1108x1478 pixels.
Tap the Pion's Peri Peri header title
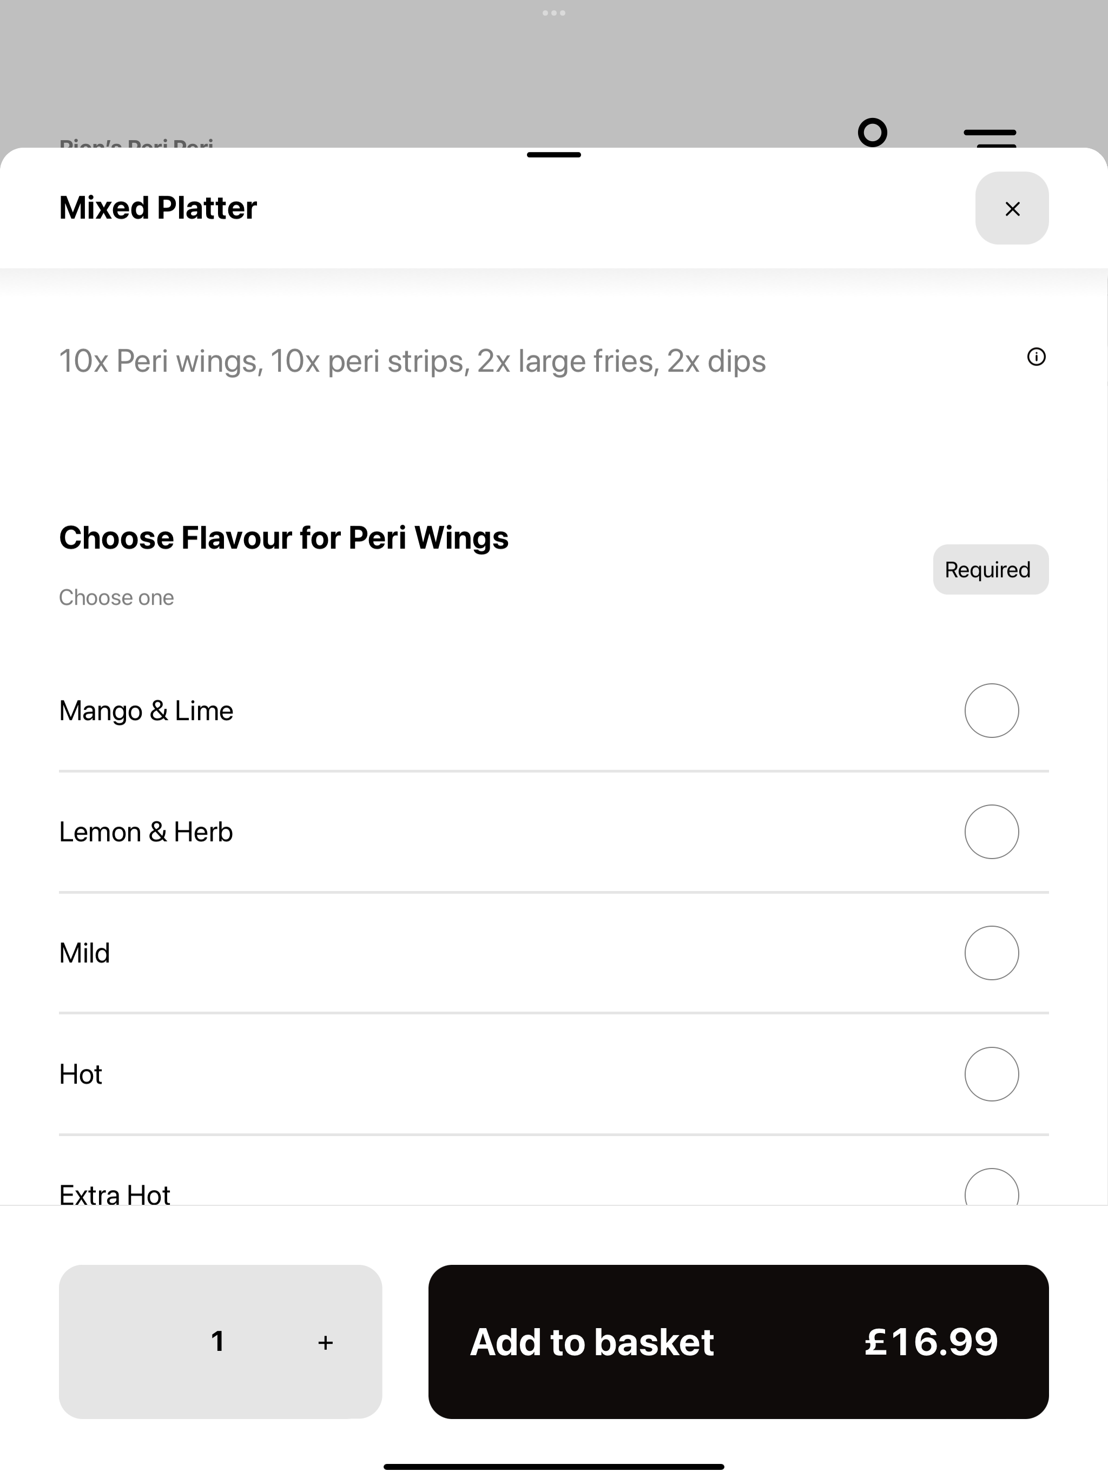[x=136, y=143]
